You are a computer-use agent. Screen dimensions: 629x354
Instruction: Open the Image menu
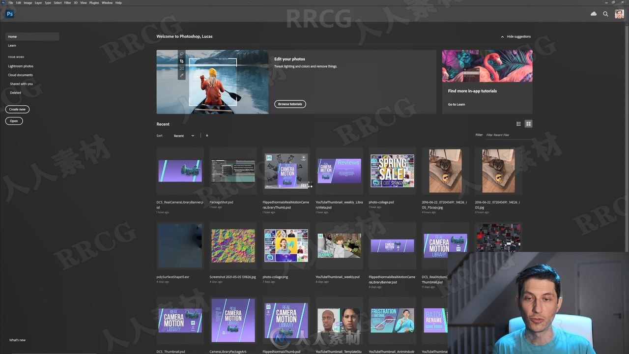point(28,2)
